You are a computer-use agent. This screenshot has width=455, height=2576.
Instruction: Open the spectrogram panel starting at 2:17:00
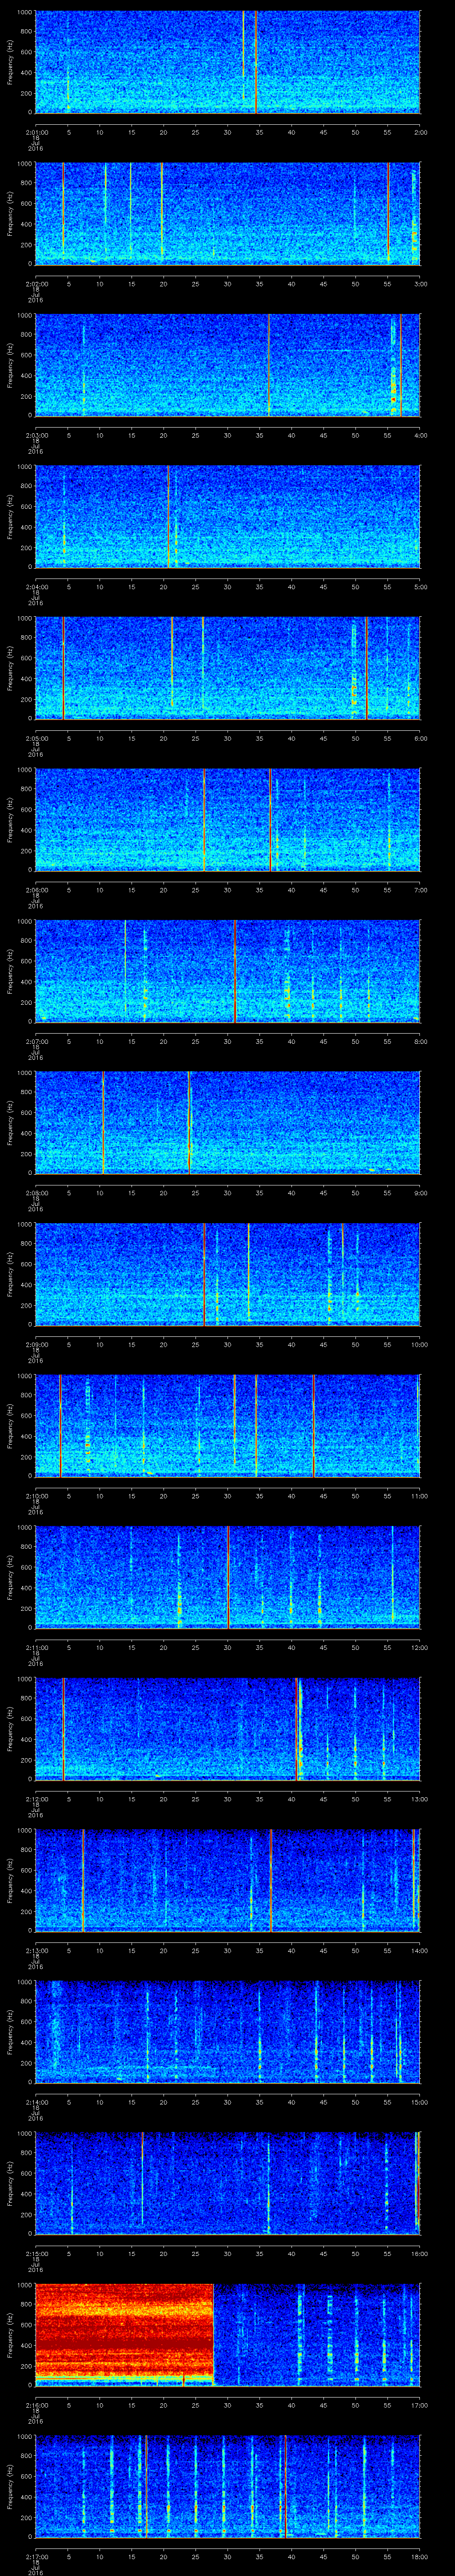(228, 2486)
